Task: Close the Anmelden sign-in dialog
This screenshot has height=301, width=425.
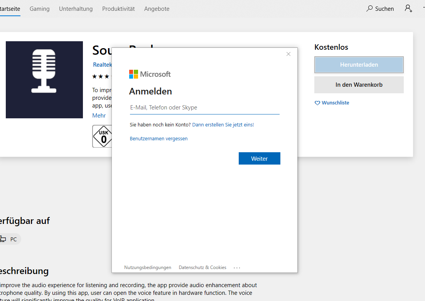Action: [288, 54]
